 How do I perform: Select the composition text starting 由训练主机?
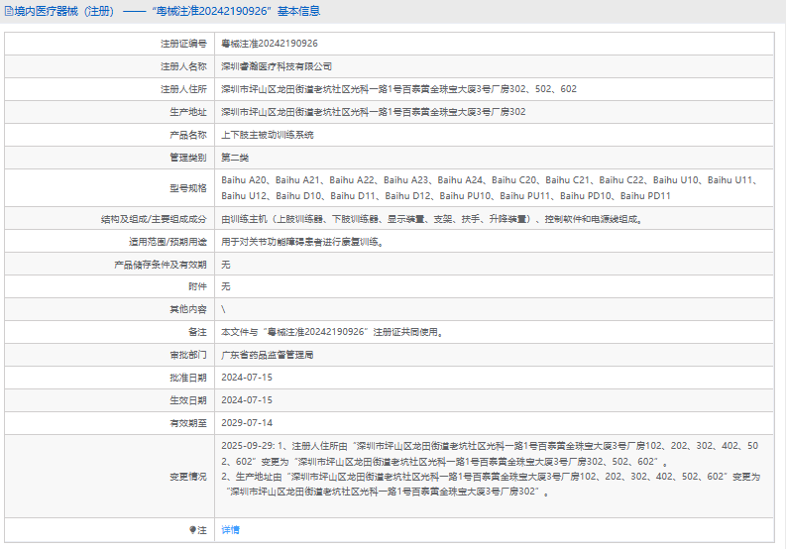(432, 219)
